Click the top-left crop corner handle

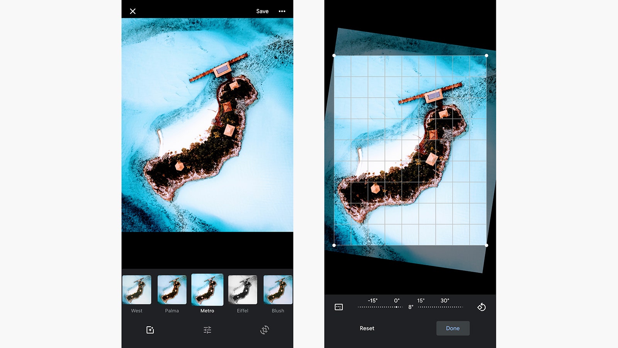tap(334, 56)
